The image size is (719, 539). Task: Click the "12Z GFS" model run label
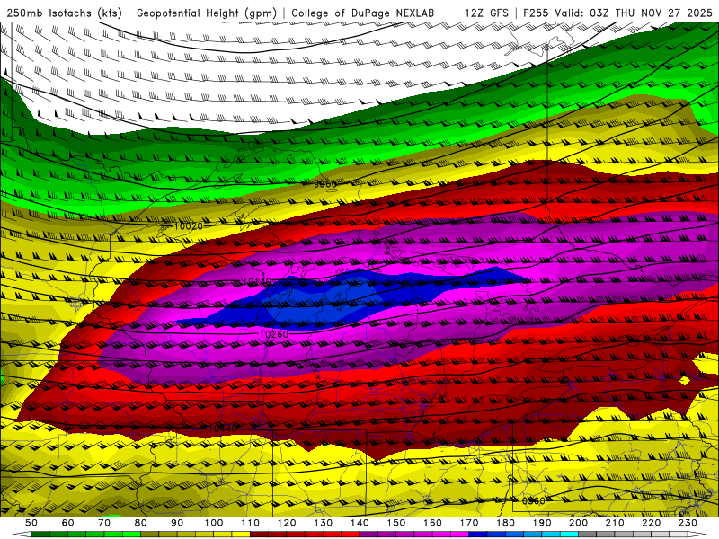[486, 13]
